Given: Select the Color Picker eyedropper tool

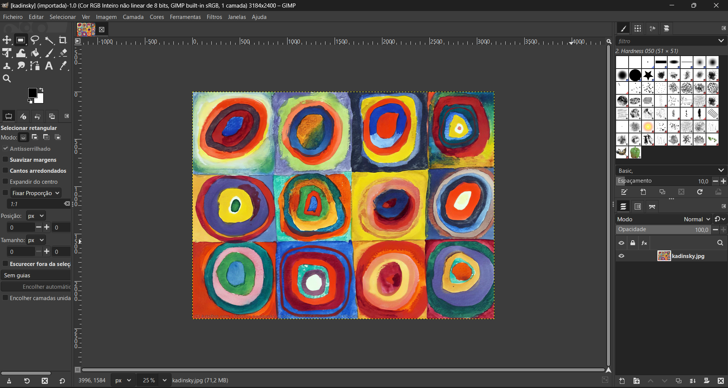Looking at the screenshot, I should pyautogui.click(x=63, y=66).
